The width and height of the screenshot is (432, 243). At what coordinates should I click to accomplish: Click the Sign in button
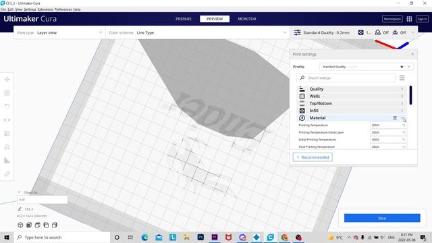click(x=422, y=19)
